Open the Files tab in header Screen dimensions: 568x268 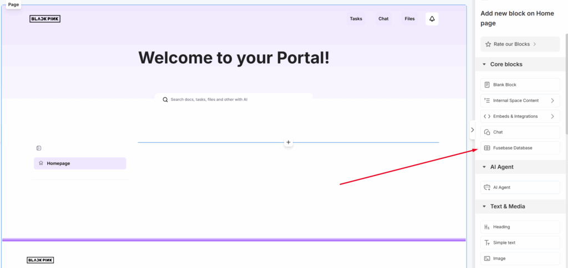coord(409,19)
